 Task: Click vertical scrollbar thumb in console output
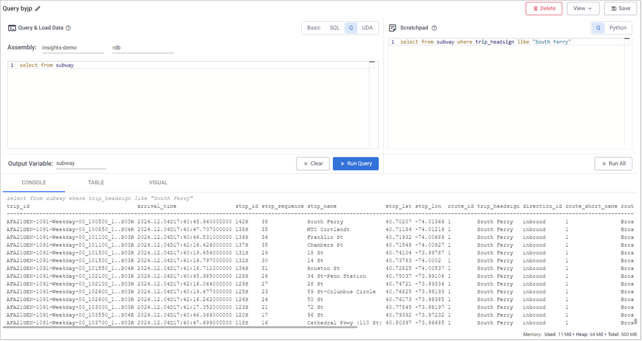(635, 322)
